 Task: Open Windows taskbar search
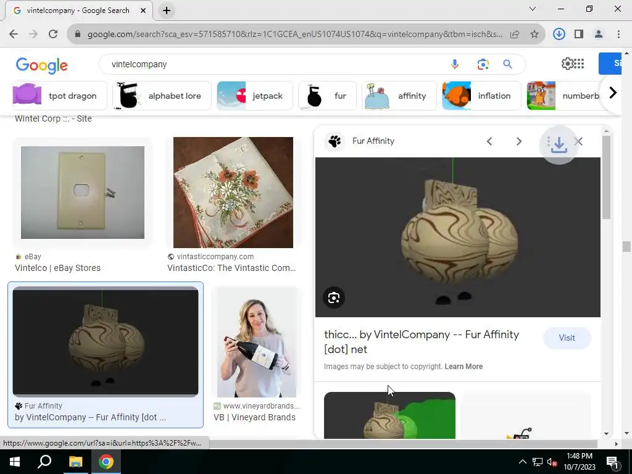pos(44,462)
